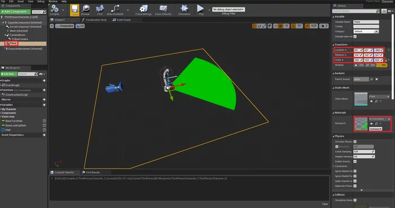
Task: Click the viewport coordinate system icon
Action: pos(270,26)
